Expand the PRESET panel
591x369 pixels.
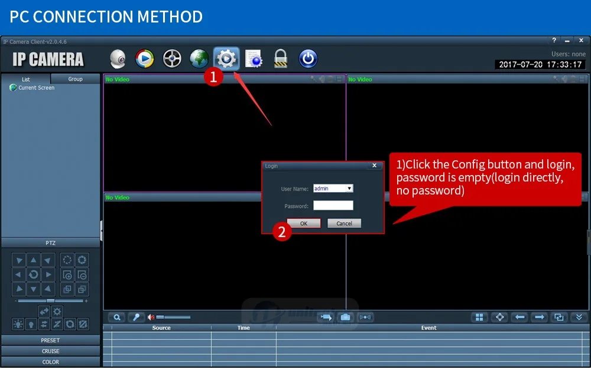pos(50,341)
